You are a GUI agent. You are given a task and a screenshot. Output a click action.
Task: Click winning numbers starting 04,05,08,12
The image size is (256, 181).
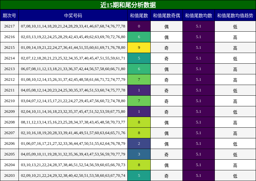click(73, 90)
